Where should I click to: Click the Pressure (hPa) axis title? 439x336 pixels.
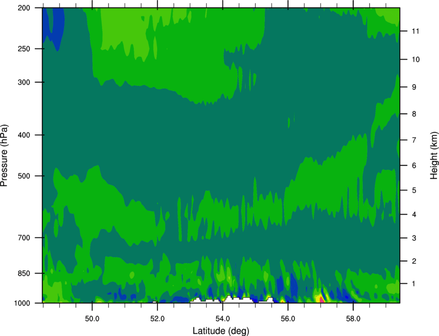pos(5,155)
